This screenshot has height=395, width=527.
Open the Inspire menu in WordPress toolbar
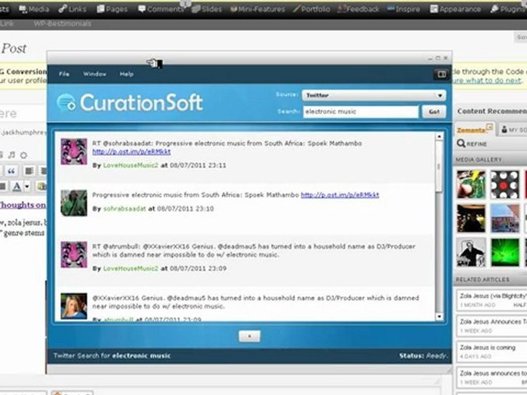(x=403, y=9)
